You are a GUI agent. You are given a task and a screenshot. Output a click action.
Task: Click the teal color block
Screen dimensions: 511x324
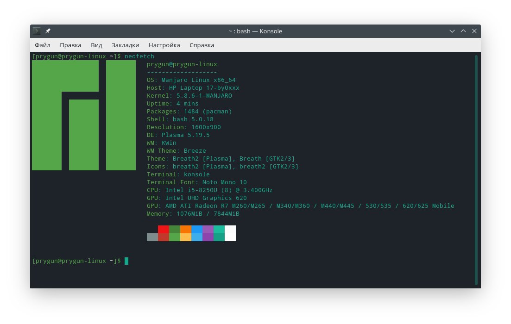[219, 229]
